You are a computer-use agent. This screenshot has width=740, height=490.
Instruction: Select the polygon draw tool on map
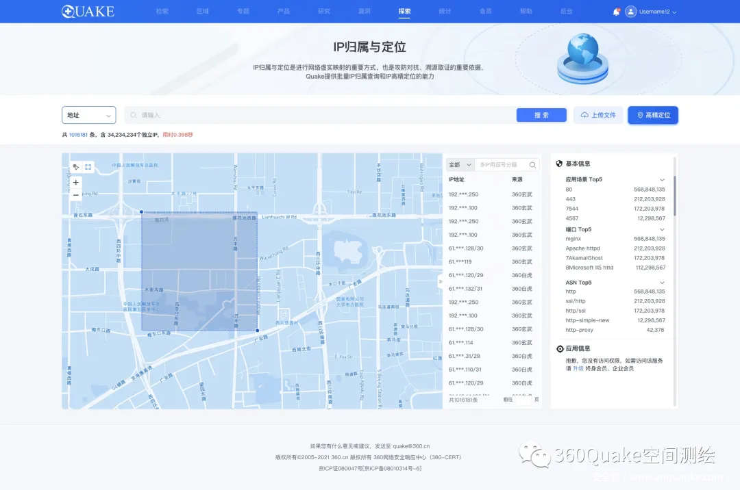click(76, 166)
